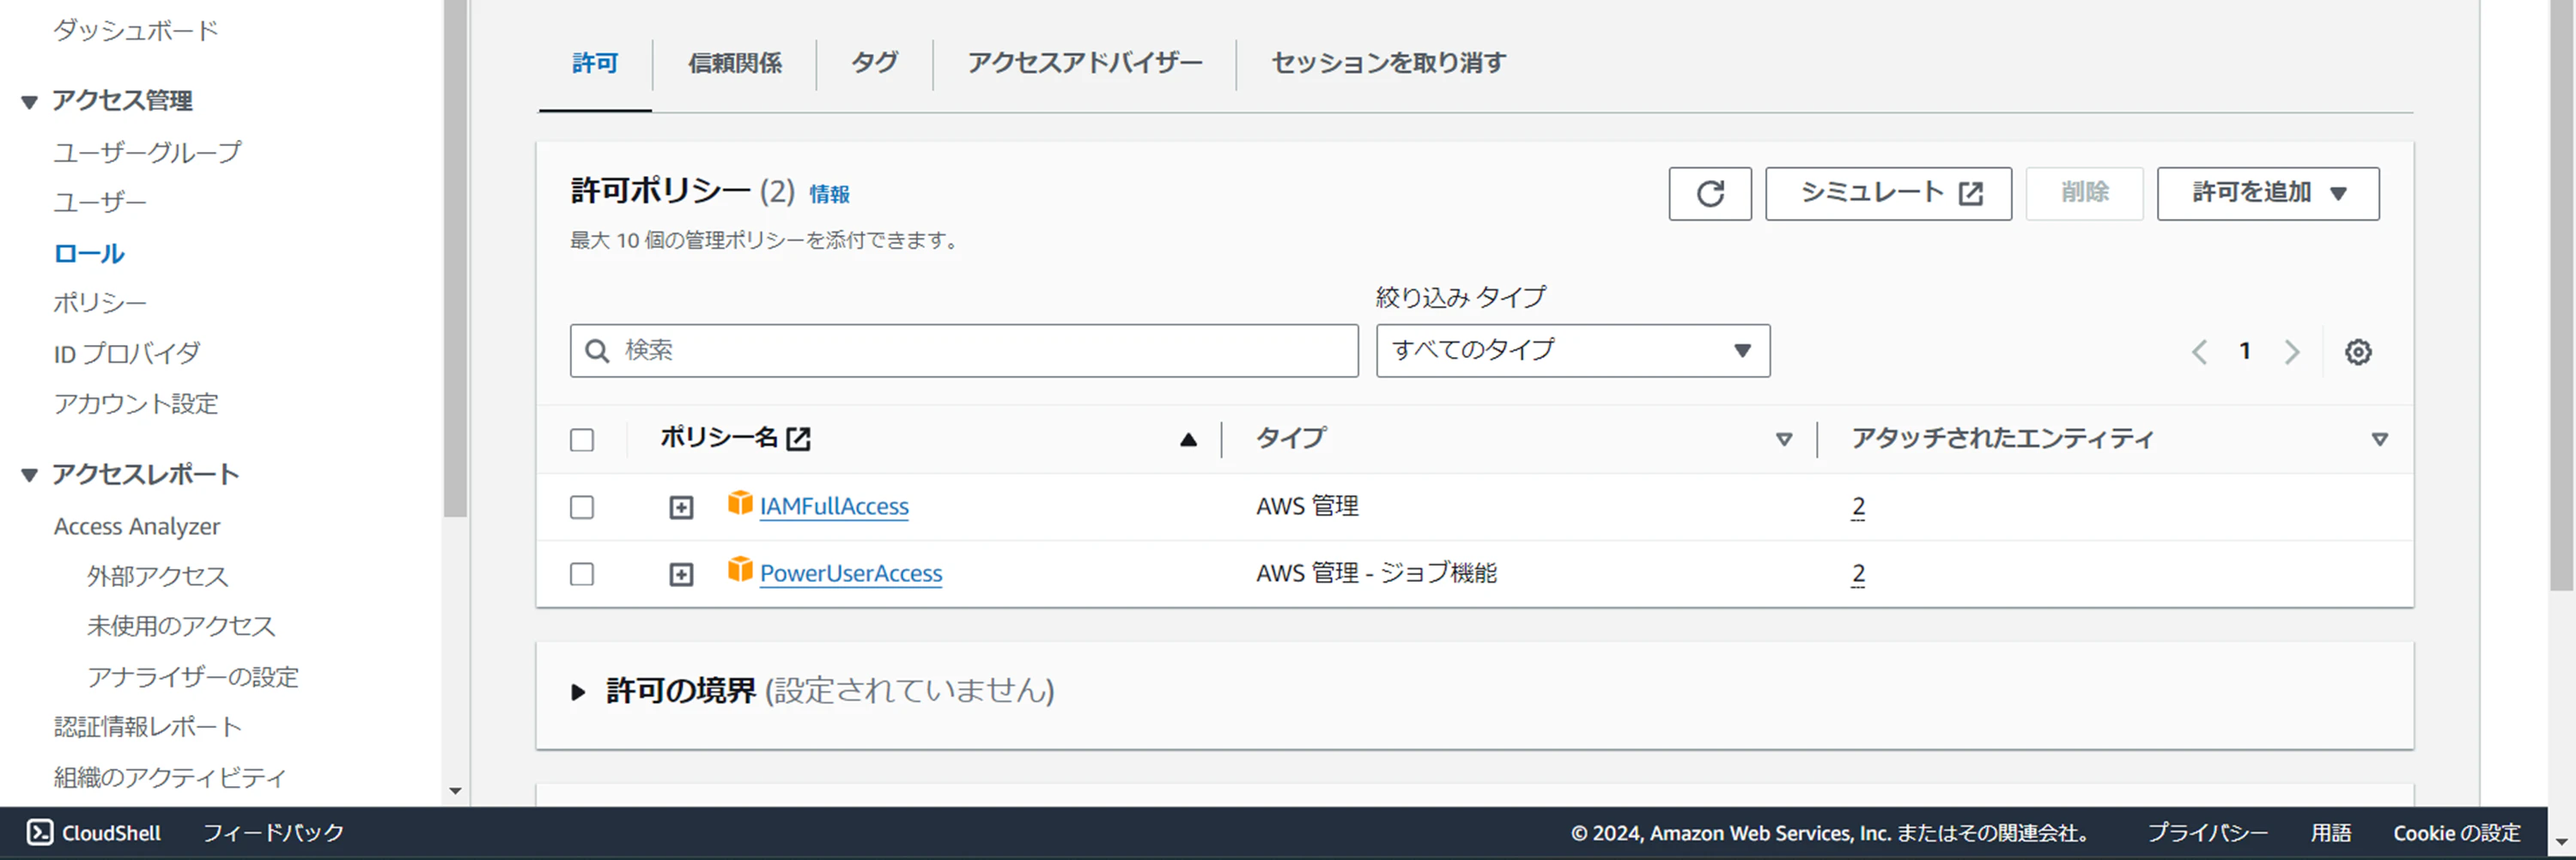Select the 許可 tab

595,63
